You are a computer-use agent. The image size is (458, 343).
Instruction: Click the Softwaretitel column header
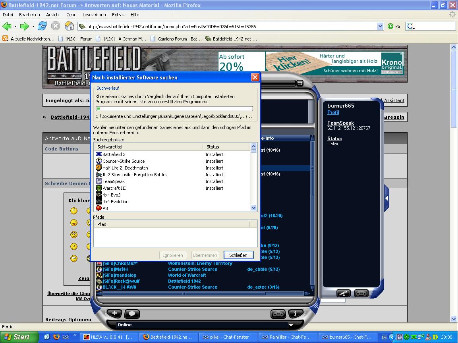pos(149,147)
